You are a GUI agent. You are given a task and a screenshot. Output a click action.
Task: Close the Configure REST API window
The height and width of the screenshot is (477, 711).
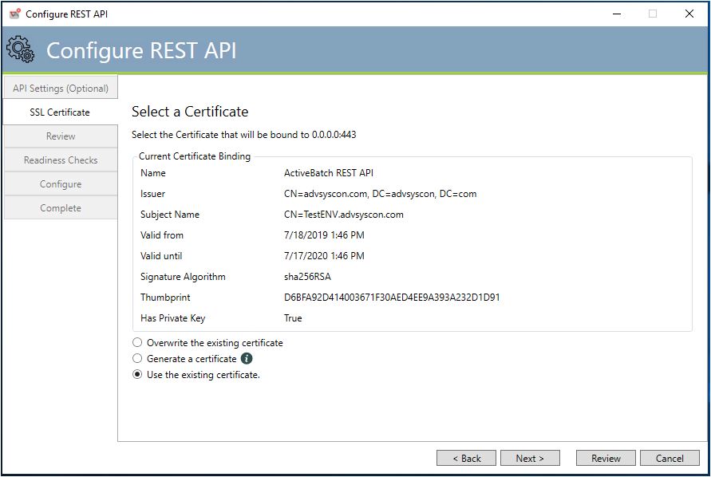[x=689, y=14]
